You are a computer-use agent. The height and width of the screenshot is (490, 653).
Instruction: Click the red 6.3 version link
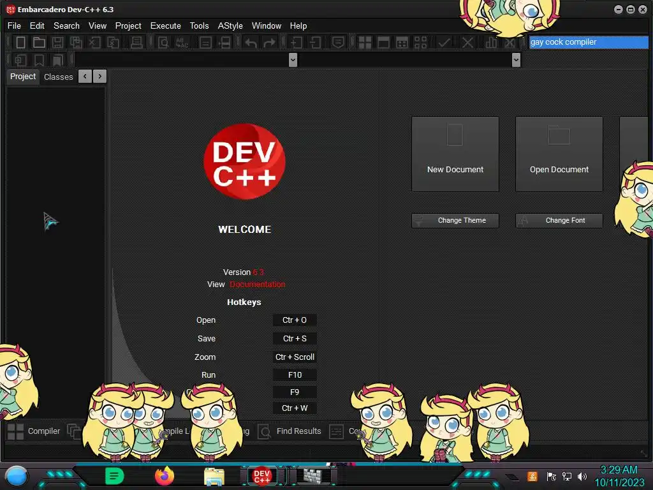coord(258,272)
